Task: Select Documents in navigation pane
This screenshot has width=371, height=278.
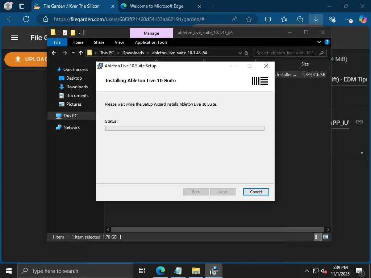Action: coord(73,96)
